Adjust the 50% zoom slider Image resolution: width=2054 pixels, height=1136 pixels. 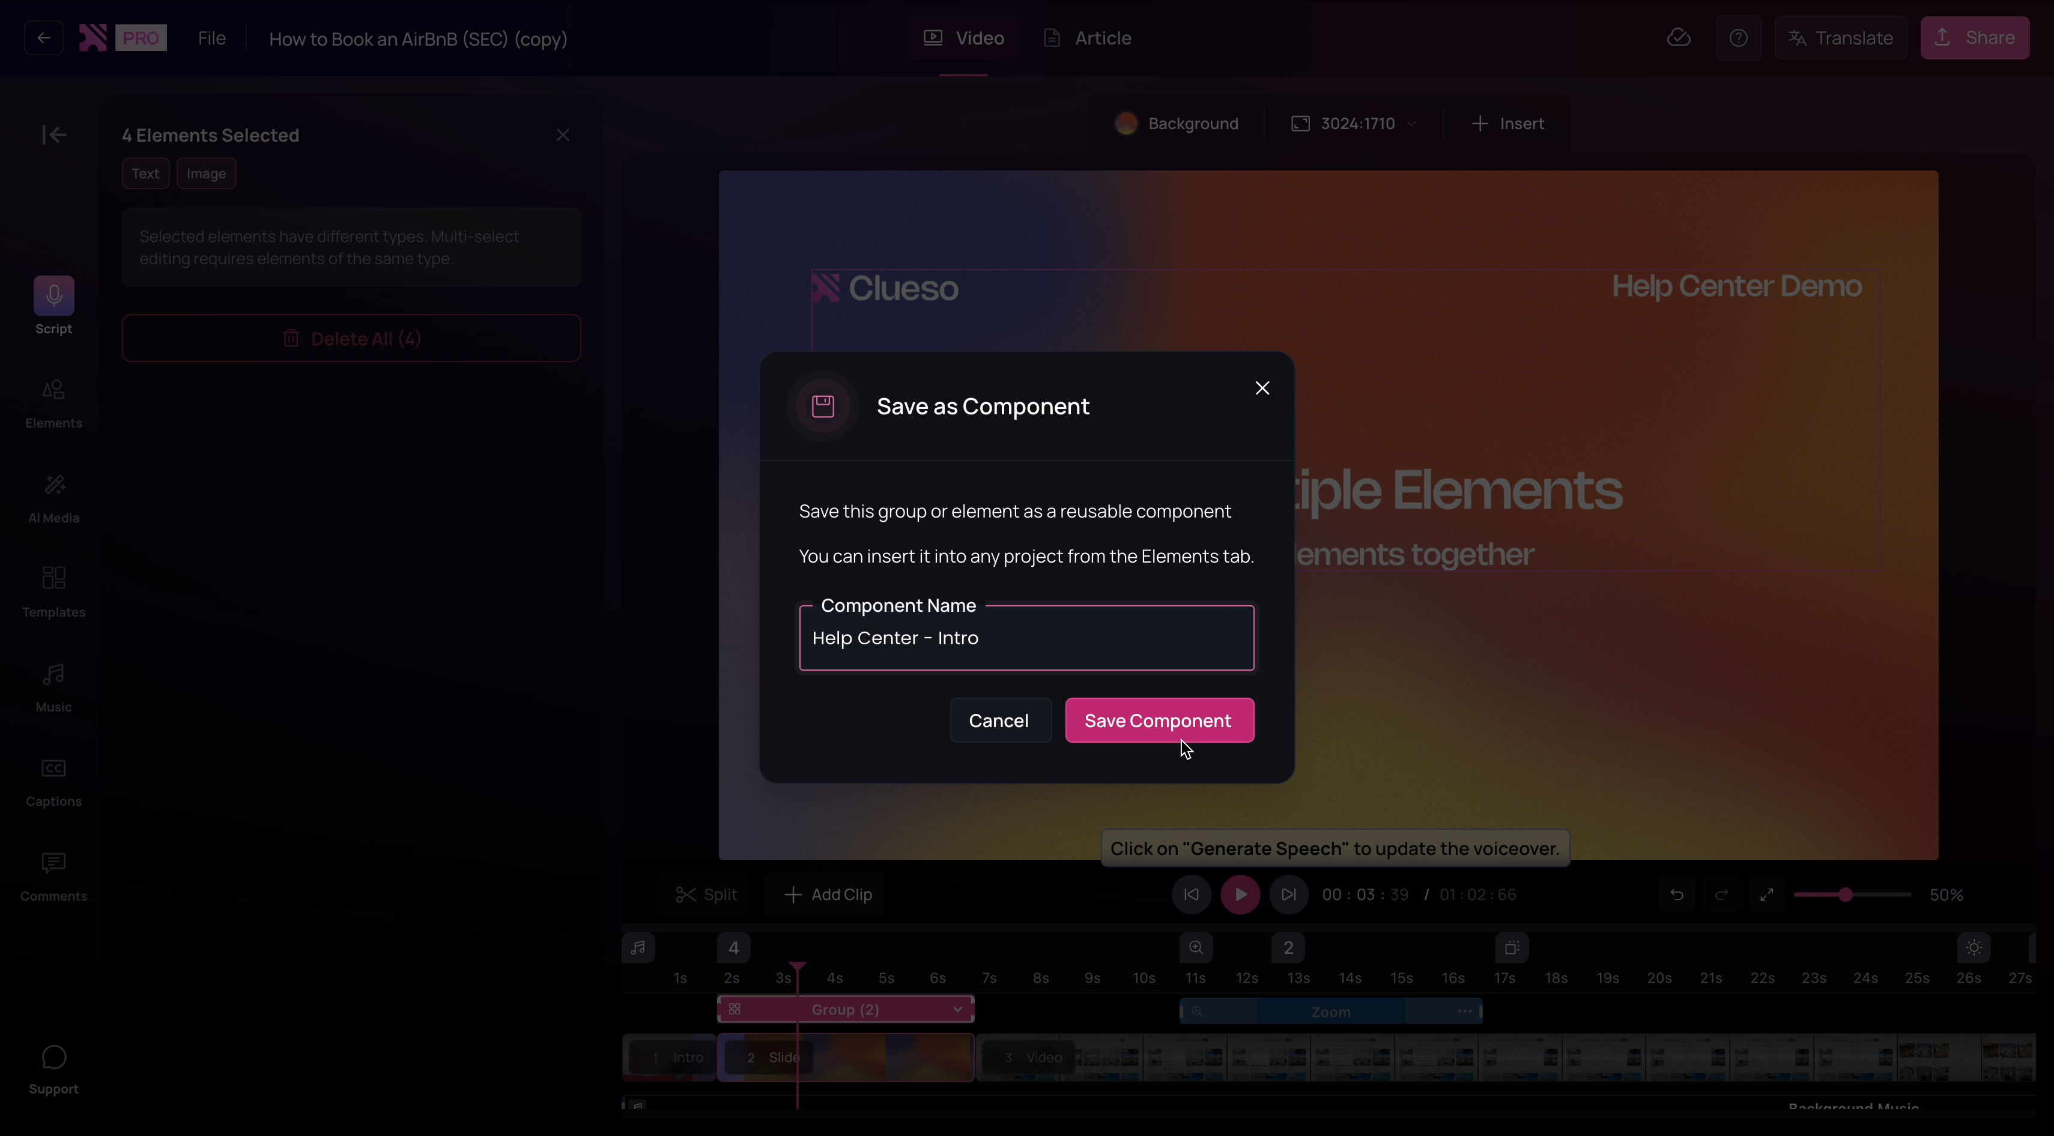(x=1848, y=895)
